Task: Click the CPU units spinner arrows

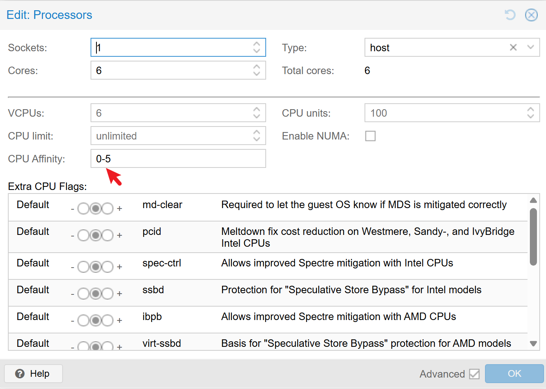Action: (x=530, y=113)
